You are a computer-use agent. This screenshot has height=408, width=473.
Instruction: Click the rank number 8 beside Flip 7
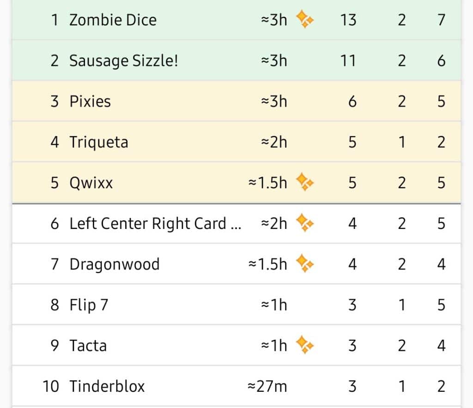[x=55, y=305]
